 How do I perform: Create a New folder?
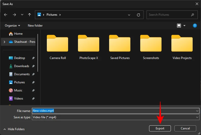35,26
